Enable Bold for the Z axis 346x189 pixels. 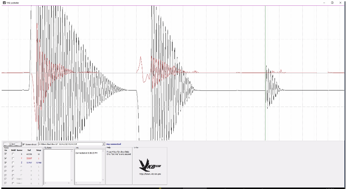click(13, 162)
